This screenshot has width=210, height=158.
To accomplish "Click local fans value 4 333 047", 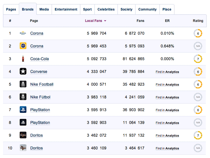I will click(97, 72).
